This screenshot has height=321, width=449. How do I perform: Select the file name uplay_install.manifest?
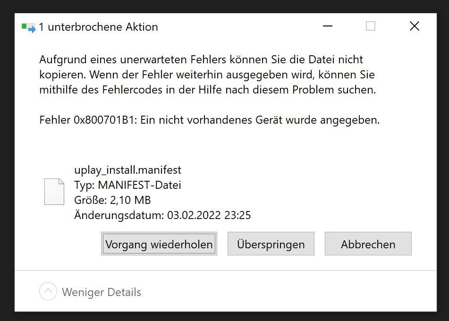point(127,170)
